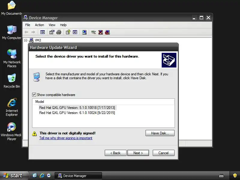Viewport: 240px width, 180px height.
Task: Click Show Desktop quick launch icon
Action: [35, 175]
